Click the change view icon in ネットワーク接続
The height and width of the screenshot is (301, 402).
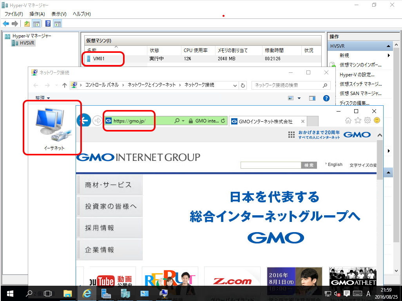point(291,98)
